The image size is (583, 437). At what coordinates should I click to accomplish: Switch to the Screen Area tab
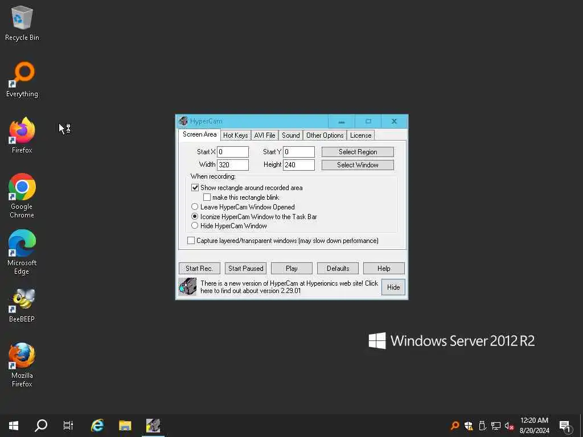199,134
